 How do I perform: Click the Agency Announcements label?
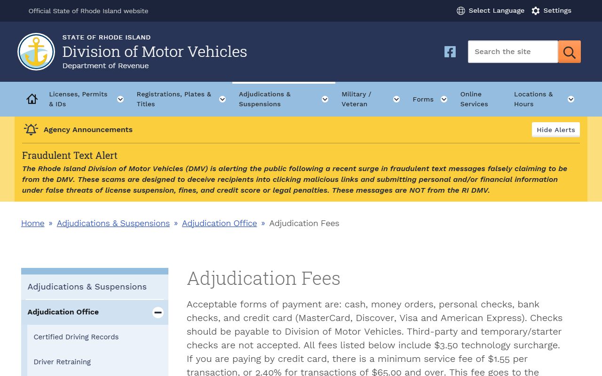pos(88,130)
